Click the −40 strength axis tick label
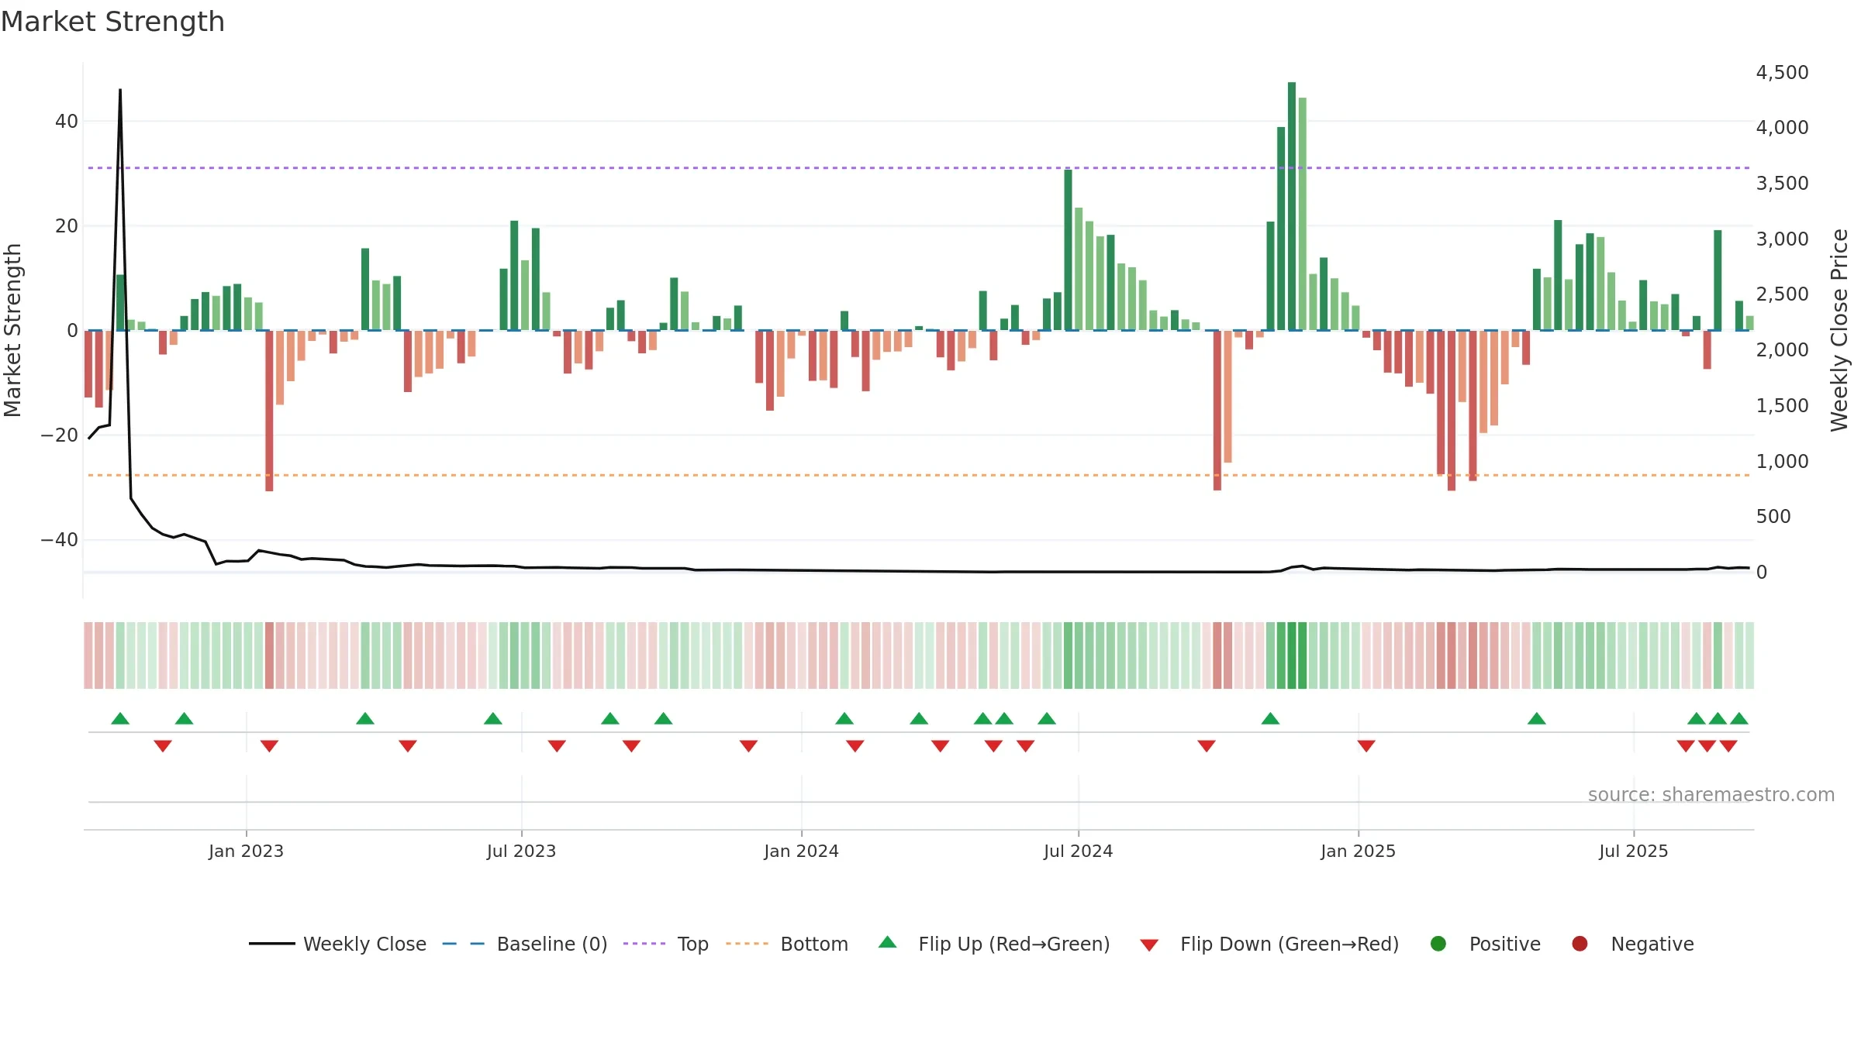 tap(60, 540)
